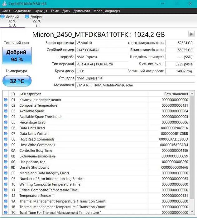Select the Controller Busy Time attribute name
The width and height of the screenshot is (197, 218).
[36, 151]
